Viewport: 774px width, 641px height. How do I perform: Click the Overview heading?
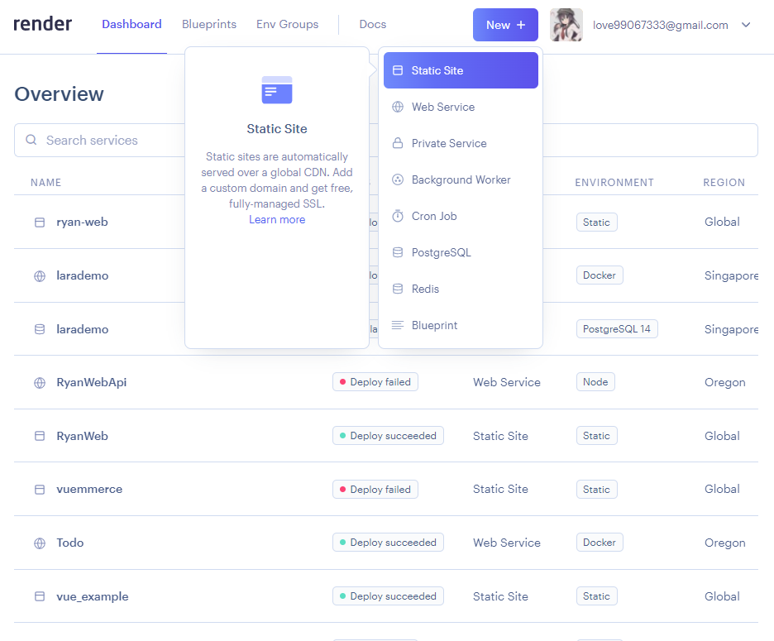[60, 93]
